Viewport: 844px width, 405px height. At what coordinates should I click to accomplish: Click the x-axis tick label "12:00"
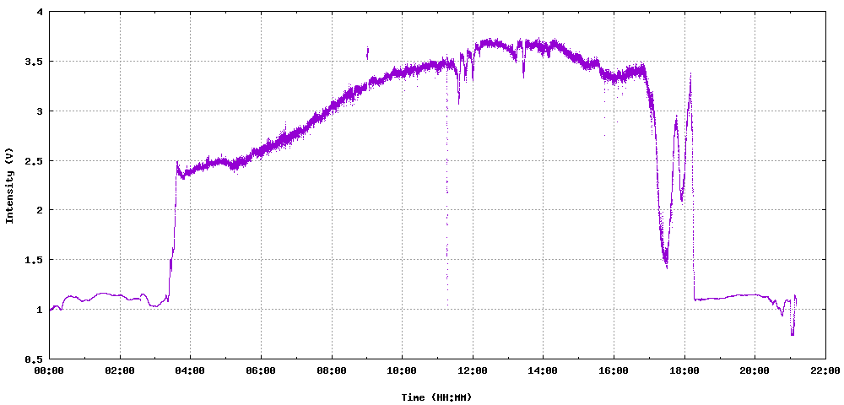pyautogui.click(x=473, y=370)
